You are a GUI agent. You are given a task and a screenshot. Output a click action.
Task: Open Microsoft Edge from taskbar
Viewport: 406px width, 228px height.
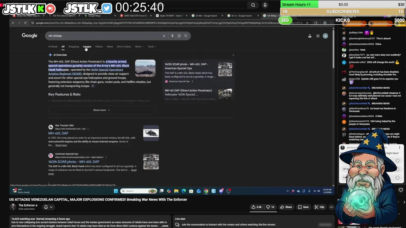[184, 191]
